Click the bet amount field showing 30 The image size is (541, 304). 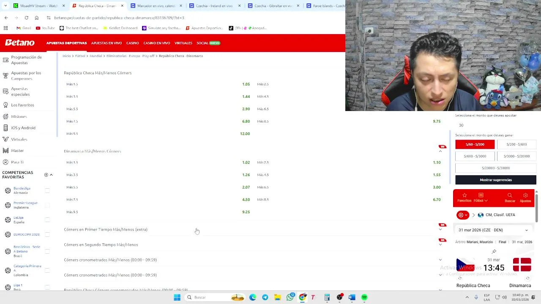point(495,125)
